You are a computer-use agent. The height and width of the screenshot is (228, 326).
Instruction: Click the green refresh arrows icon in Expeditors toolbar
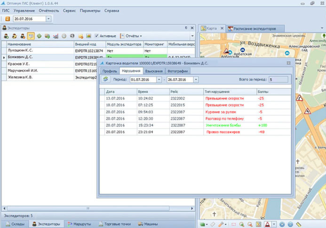coord(39,36)
